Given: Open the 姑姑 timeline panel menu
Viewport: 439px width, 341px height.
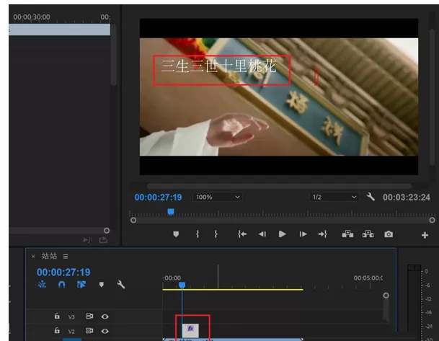Looking at the screenshot, I should (66, 256).
